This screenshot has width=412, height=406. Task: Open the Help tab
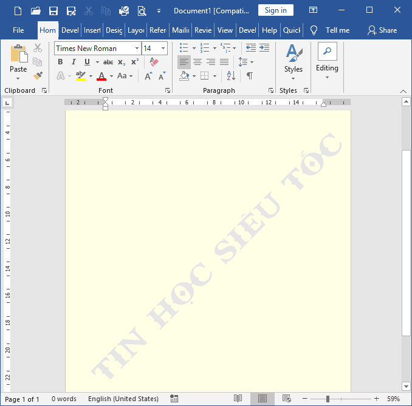[269, 30]
